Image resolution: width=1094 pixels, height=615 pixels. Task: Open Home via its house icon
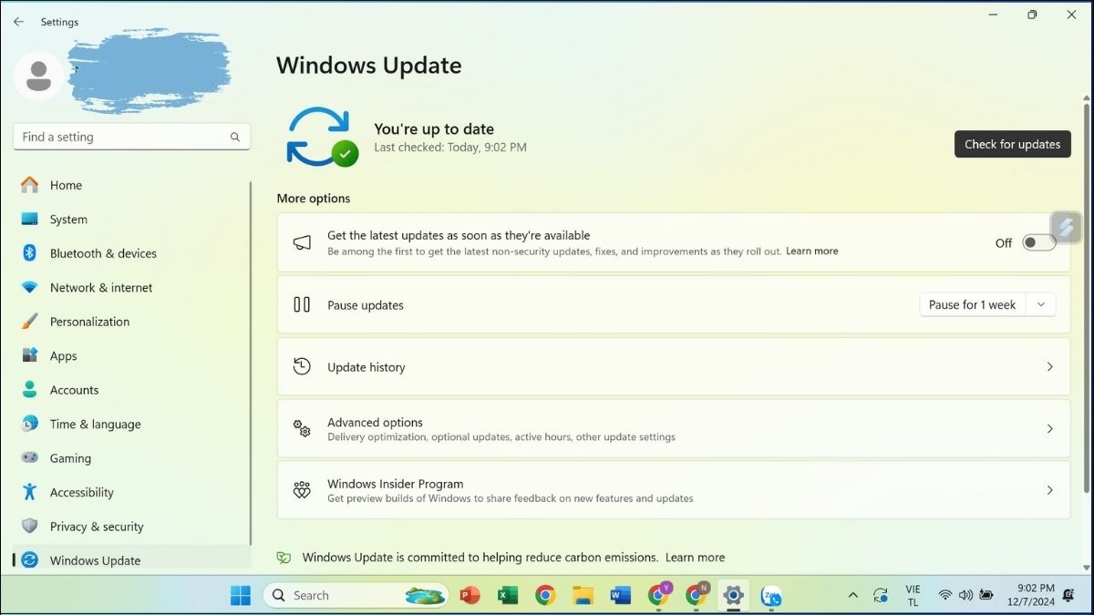30,185
